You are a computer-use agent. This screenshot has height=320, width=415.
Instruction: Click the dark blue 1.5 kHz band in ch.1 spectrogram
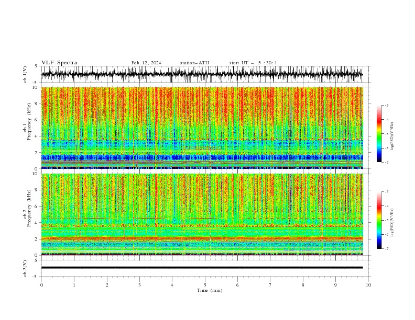(x=202, y=157)
